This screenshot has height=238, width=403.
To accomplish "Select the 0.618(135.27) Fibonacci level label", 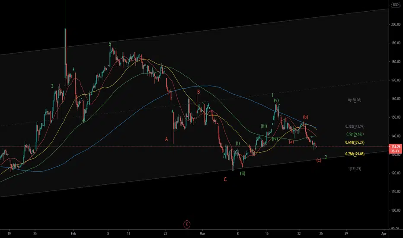I will click(355, 142).
